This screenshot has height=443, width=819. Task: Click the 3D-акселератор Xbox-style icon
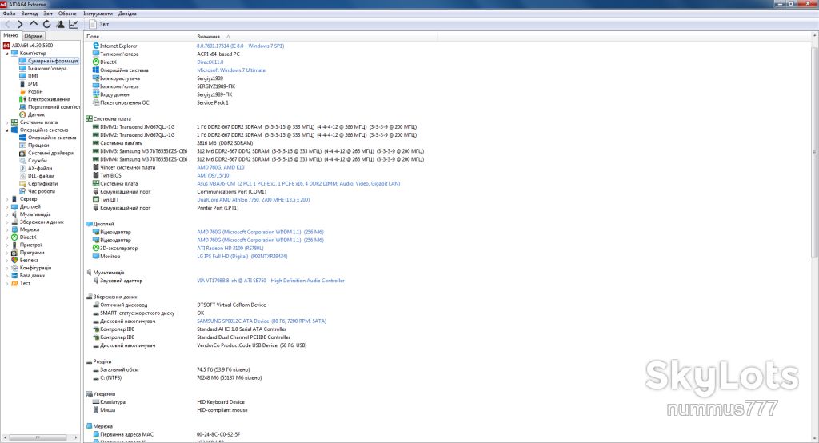[x=96, y=248]
